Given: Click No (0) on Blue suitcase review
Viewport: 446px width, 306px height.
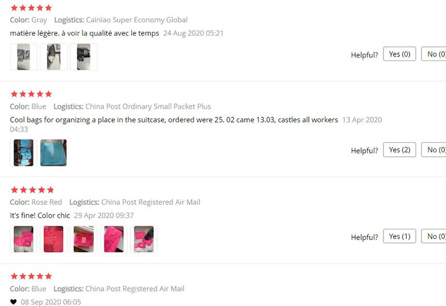Looking at the screenshot, I should tap(434, 150).
